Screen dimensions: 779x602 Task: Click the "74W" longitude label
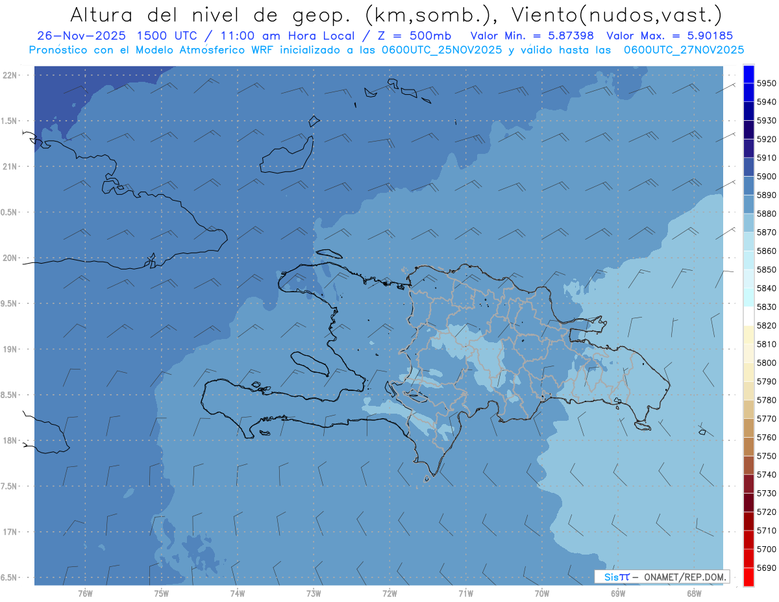point(238,594)
